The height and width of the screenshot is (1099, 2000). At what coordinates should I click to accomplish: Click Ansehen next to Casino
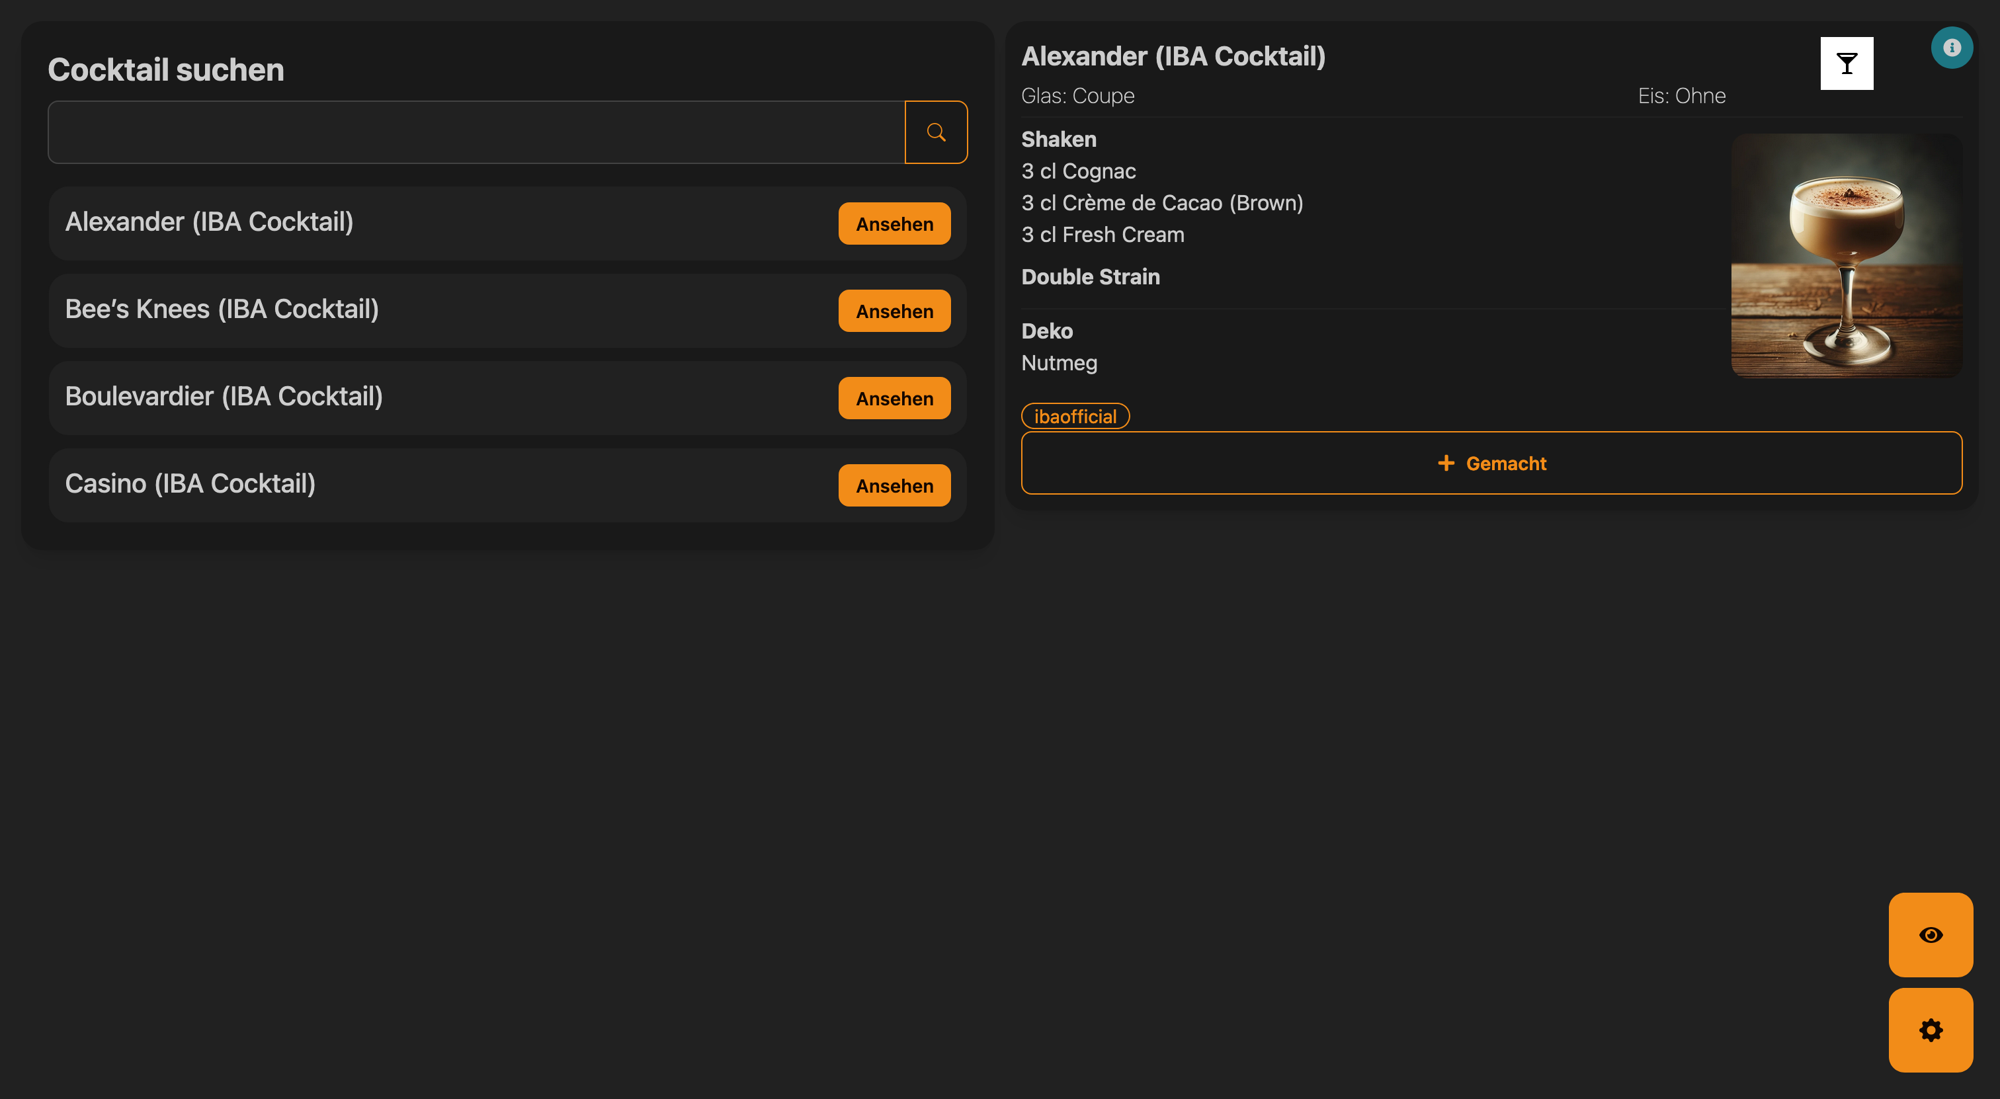[894, 486]
